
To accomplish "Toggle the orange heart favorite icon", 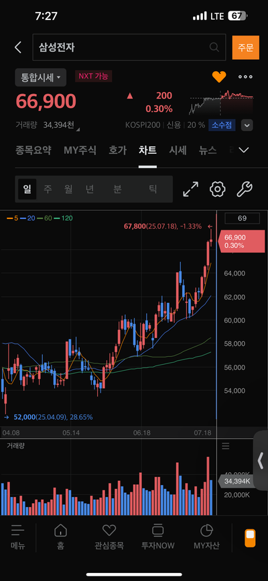I will coord(219,77).
